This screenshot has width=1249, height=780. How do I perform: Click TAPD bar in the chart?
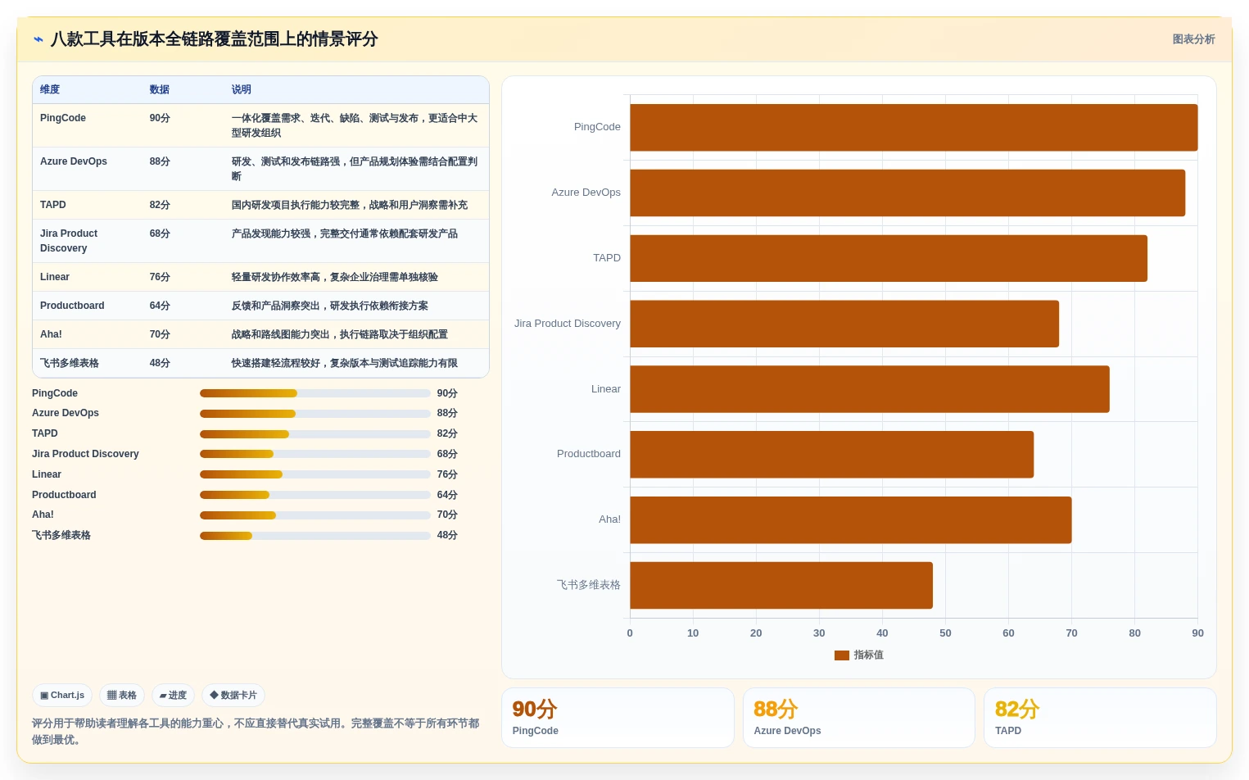[889, 258]
